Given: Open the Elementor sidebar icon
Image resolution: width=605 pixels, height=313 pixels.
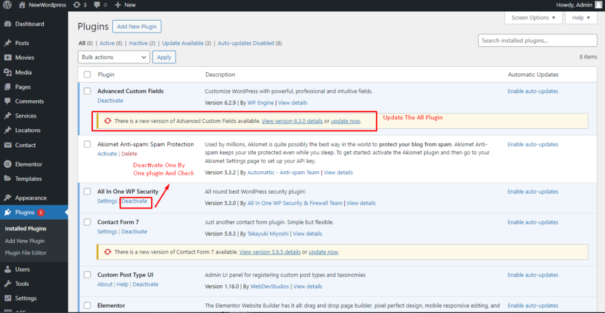Looking at the screenshot, I should (7, 164).
